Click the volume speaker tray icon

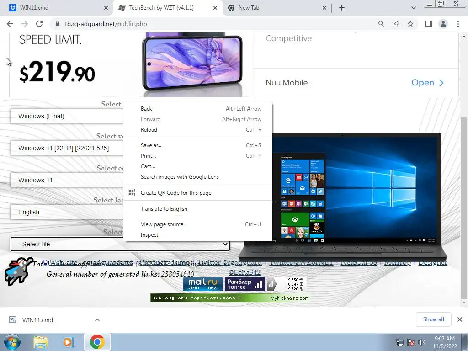[x=422, y=342]
